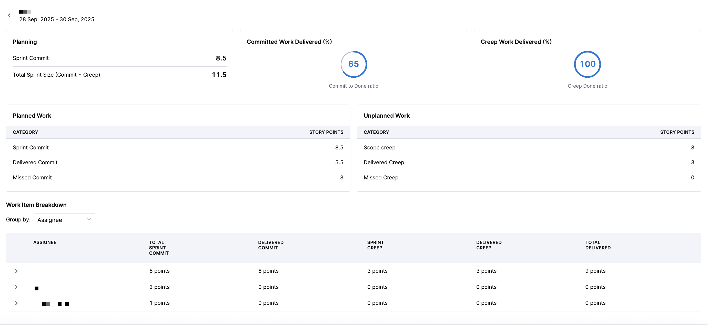Select the Scope creep row in Unplanned Work
Image resolution: width=708 pixels, height=325 pixels.
(x=529, y=148)
